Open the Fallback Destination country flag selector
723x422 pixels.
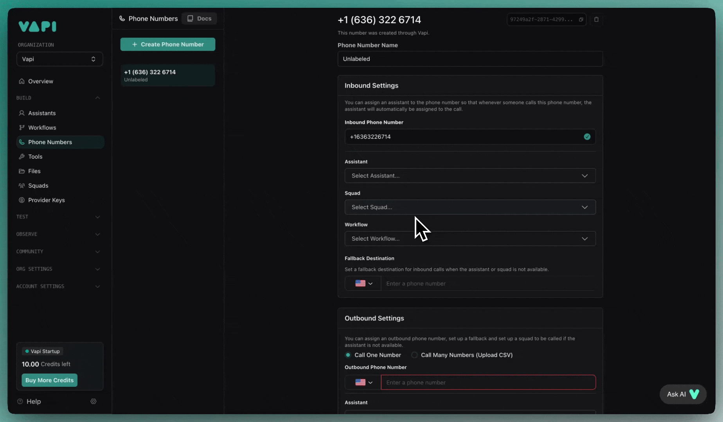pos(363,284)
